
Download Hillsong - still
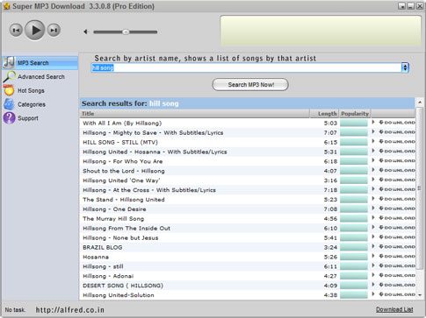(x=397, y=265)
